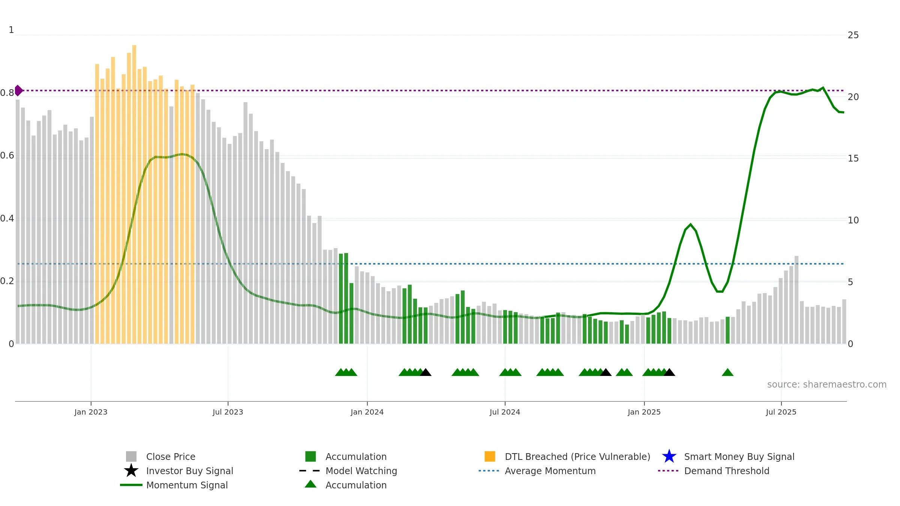The width and height of the screenshot is (900, 506).
Task: Click the gray Close Price legend swatch
Action: pos(131,457)
